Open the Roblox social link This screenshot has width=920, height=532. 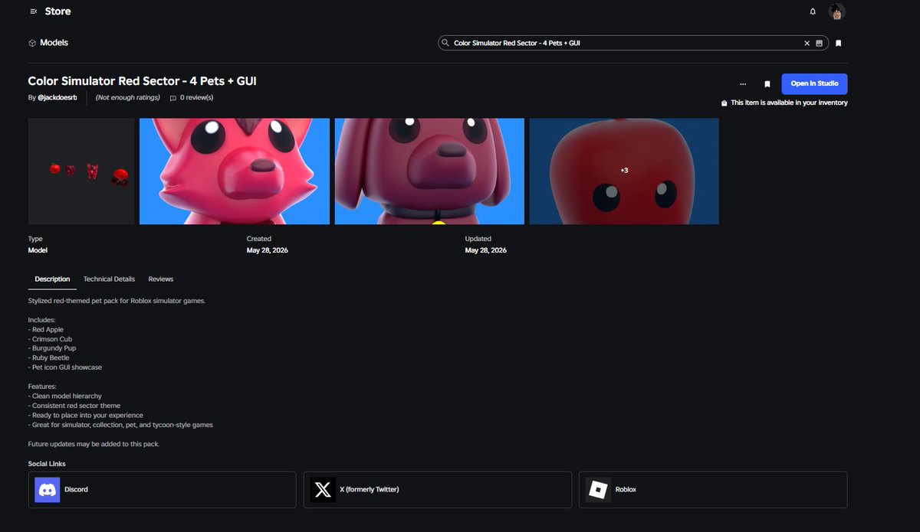pyautogui.click(x=713, y=490)
